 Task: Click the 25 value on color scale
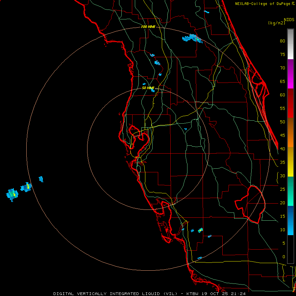(x=283, y=189)
